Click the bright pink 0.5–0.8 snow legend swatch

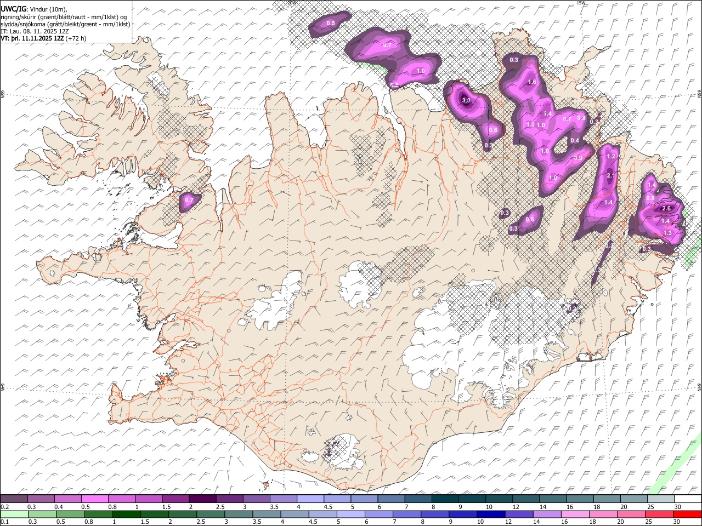(x=95, y=499)
